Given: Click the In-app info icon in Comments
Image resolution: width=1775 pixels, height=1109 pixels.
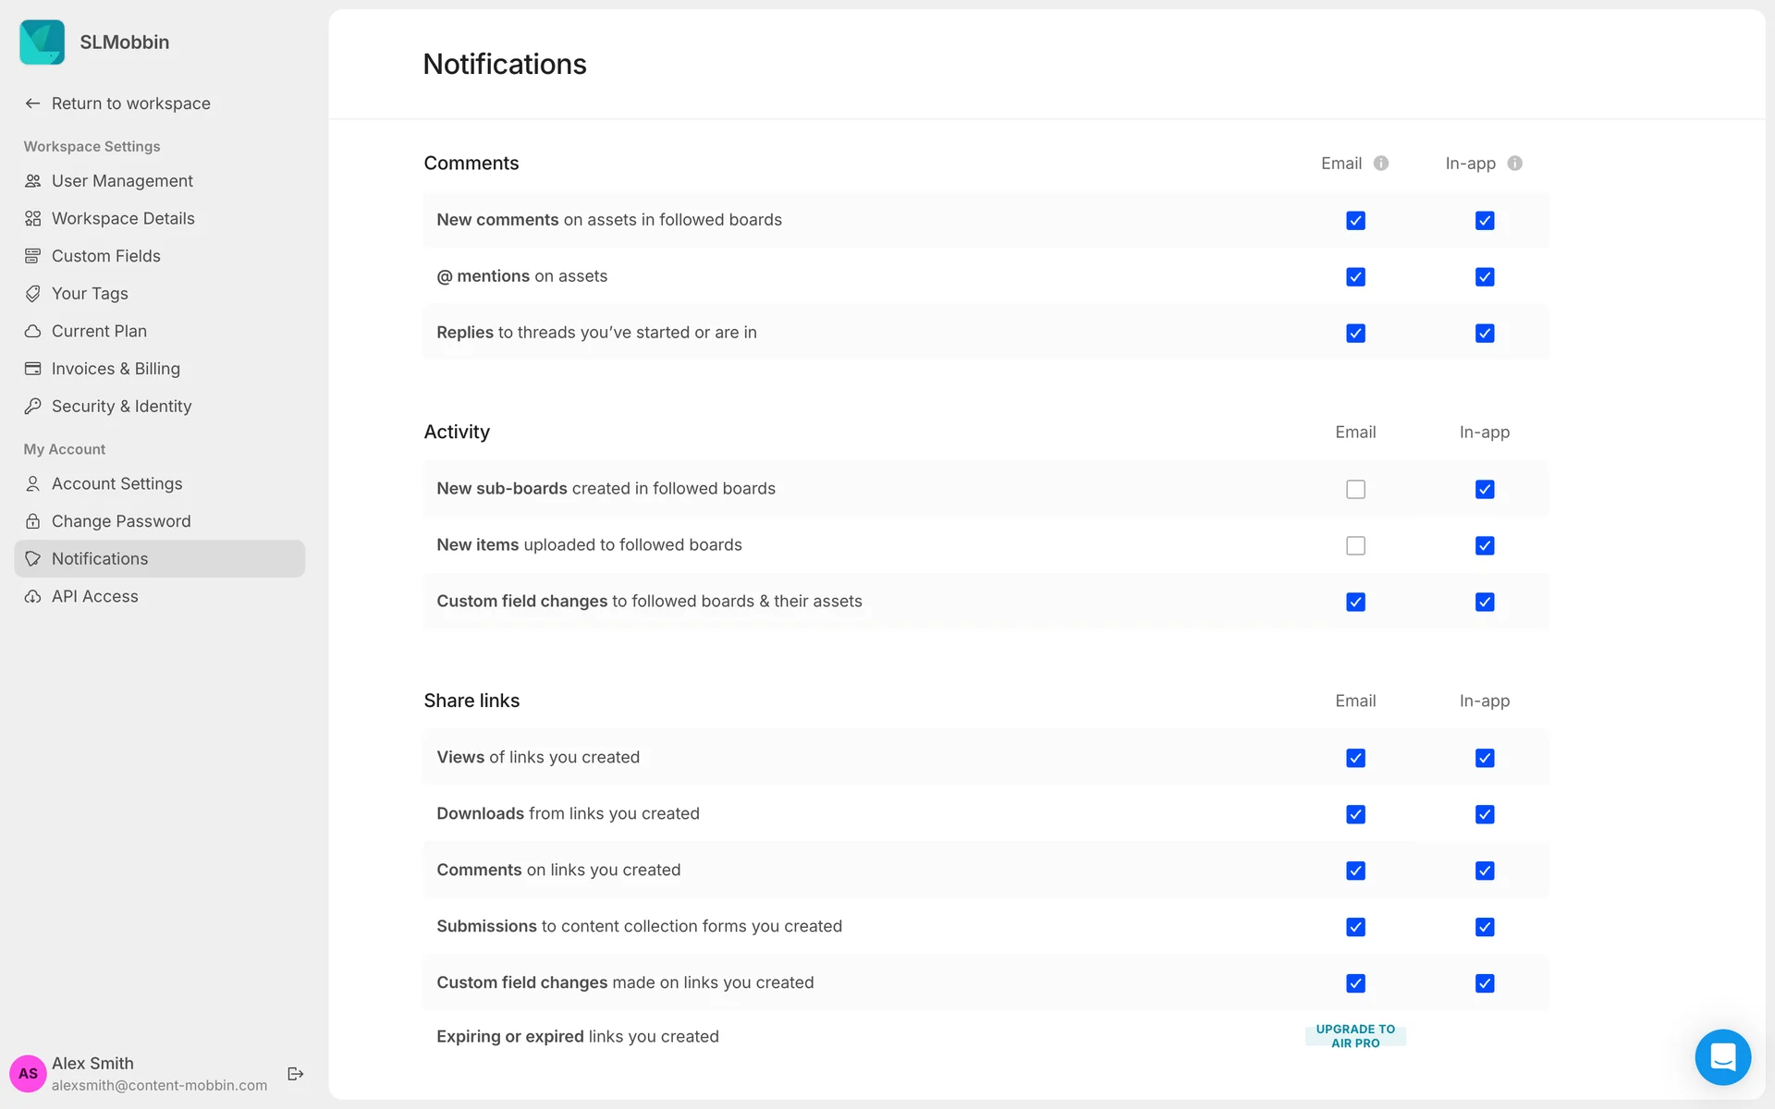Looking at the screenshot, I should click(x=1514, y=164).
